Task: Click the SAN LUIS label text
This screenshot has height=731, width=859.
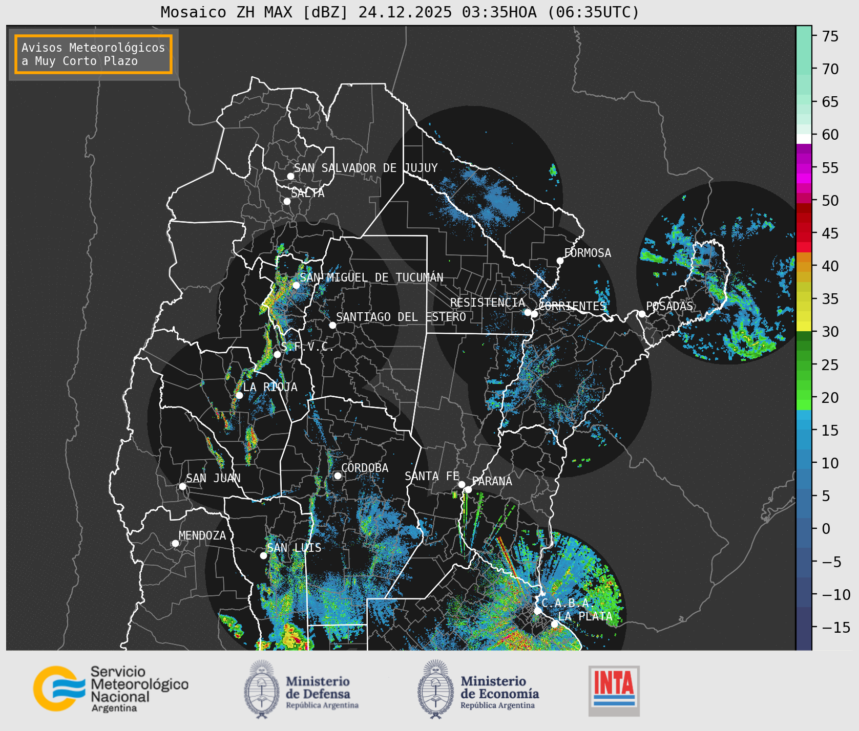Action: point(295,548)
